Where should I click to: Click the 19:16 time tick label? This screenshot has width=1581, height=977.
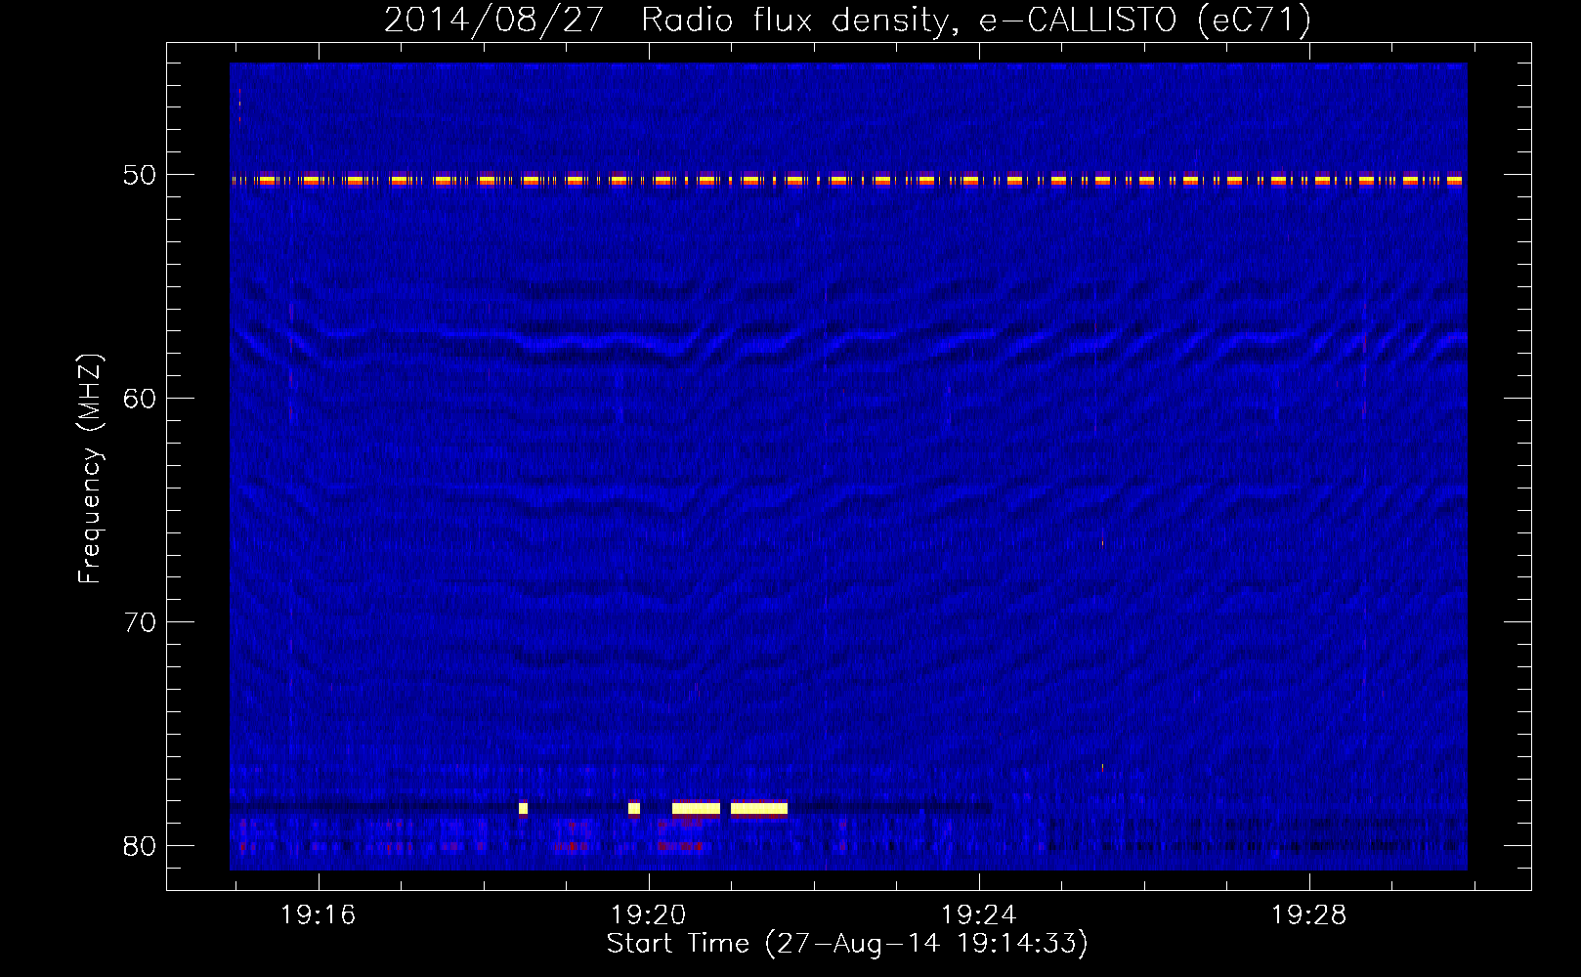[x=318, y=914]
